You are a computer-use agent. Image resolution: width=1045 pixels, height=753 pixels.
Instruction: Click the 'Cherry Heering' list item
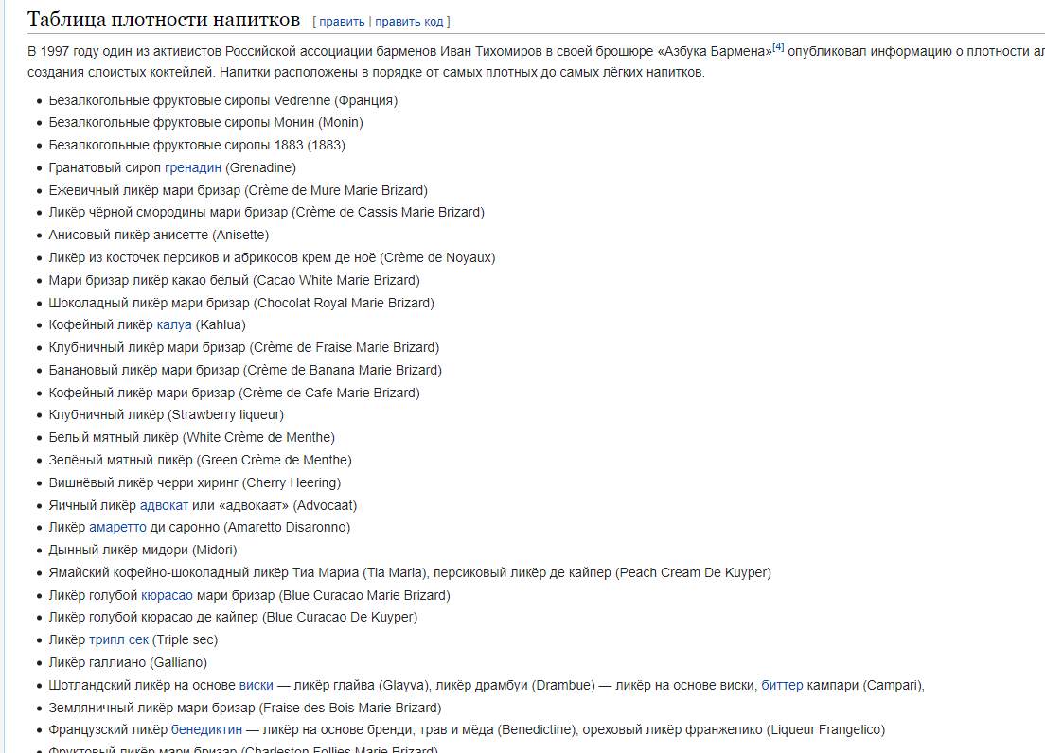coord(195,482)
